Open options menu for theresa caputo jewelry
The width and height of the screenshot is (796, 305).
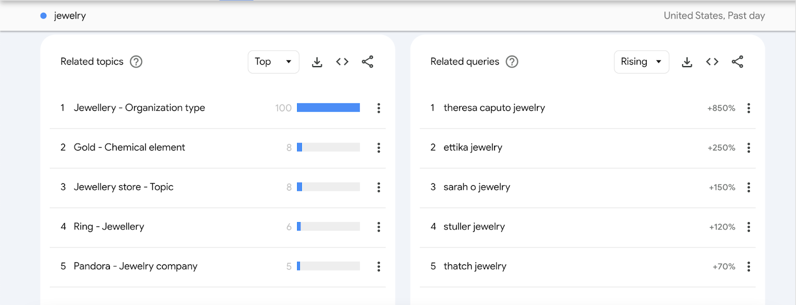point(749,108)
